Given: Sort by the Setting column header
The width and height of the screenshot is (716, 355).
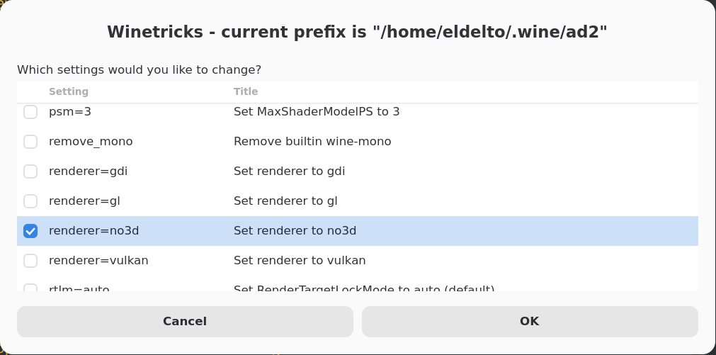Looking at the screenshot, I should tap(69, 91).
